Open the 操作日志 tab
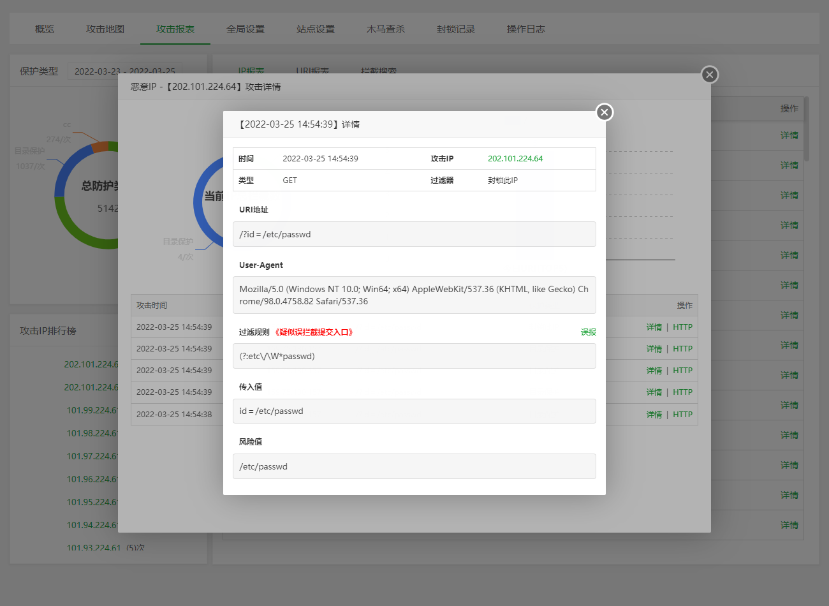Screen dimensions: 829x606 [526, 29]
